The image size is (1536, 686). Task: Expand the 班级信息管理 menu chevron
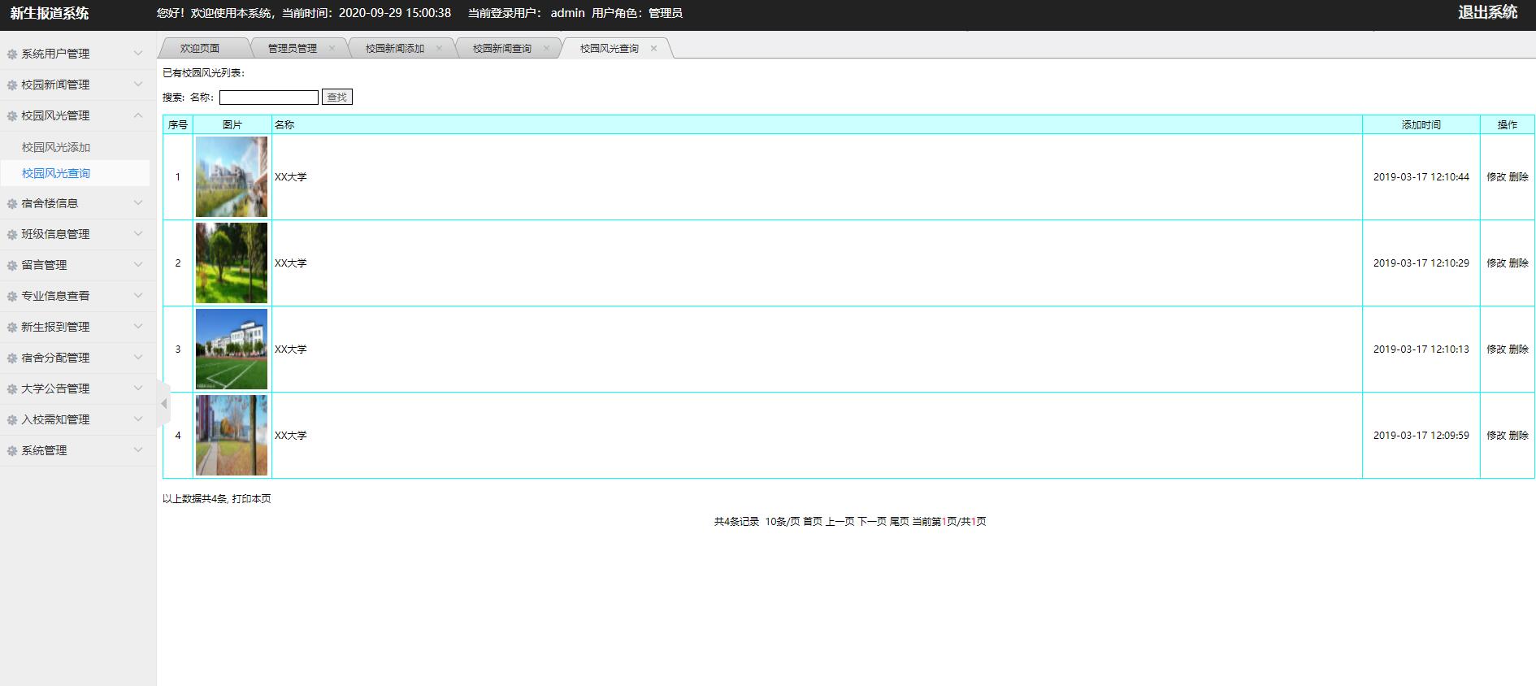(x=138, y=234)
